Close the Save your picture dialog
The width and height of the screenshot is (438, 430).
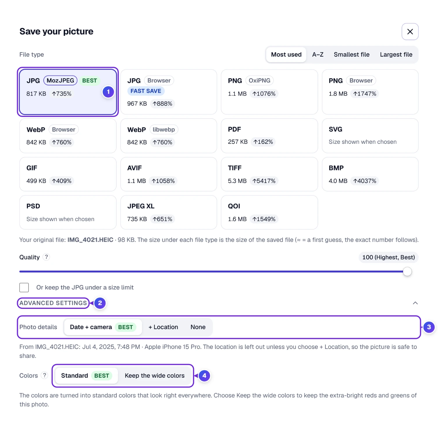[x=410, y=32]
